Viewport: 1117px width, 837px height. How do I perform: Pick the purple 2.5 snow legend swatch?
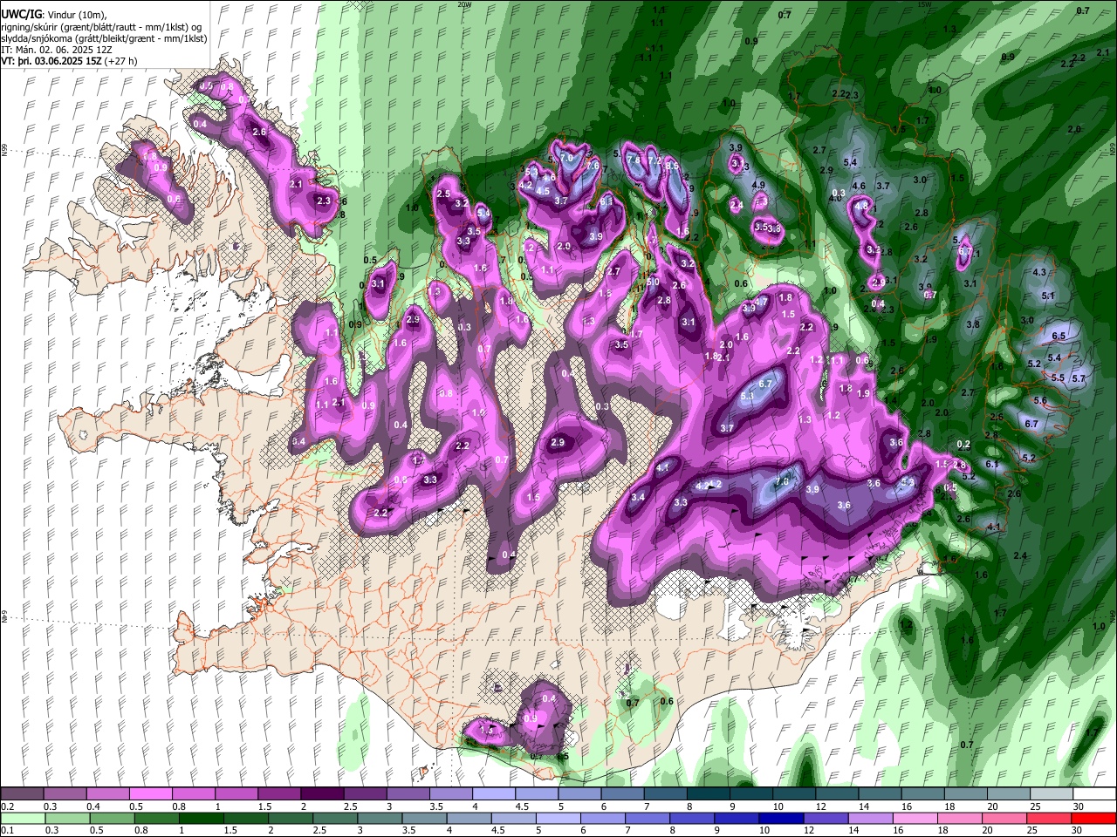[365, 794]
